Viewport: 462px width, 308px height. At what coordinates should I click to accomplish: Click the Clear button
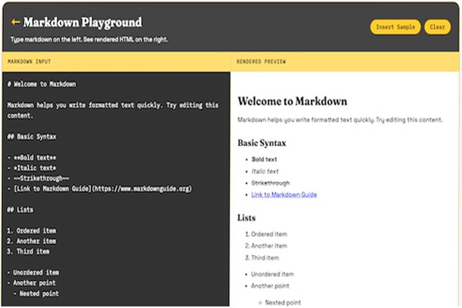click(x=437, y=27)
